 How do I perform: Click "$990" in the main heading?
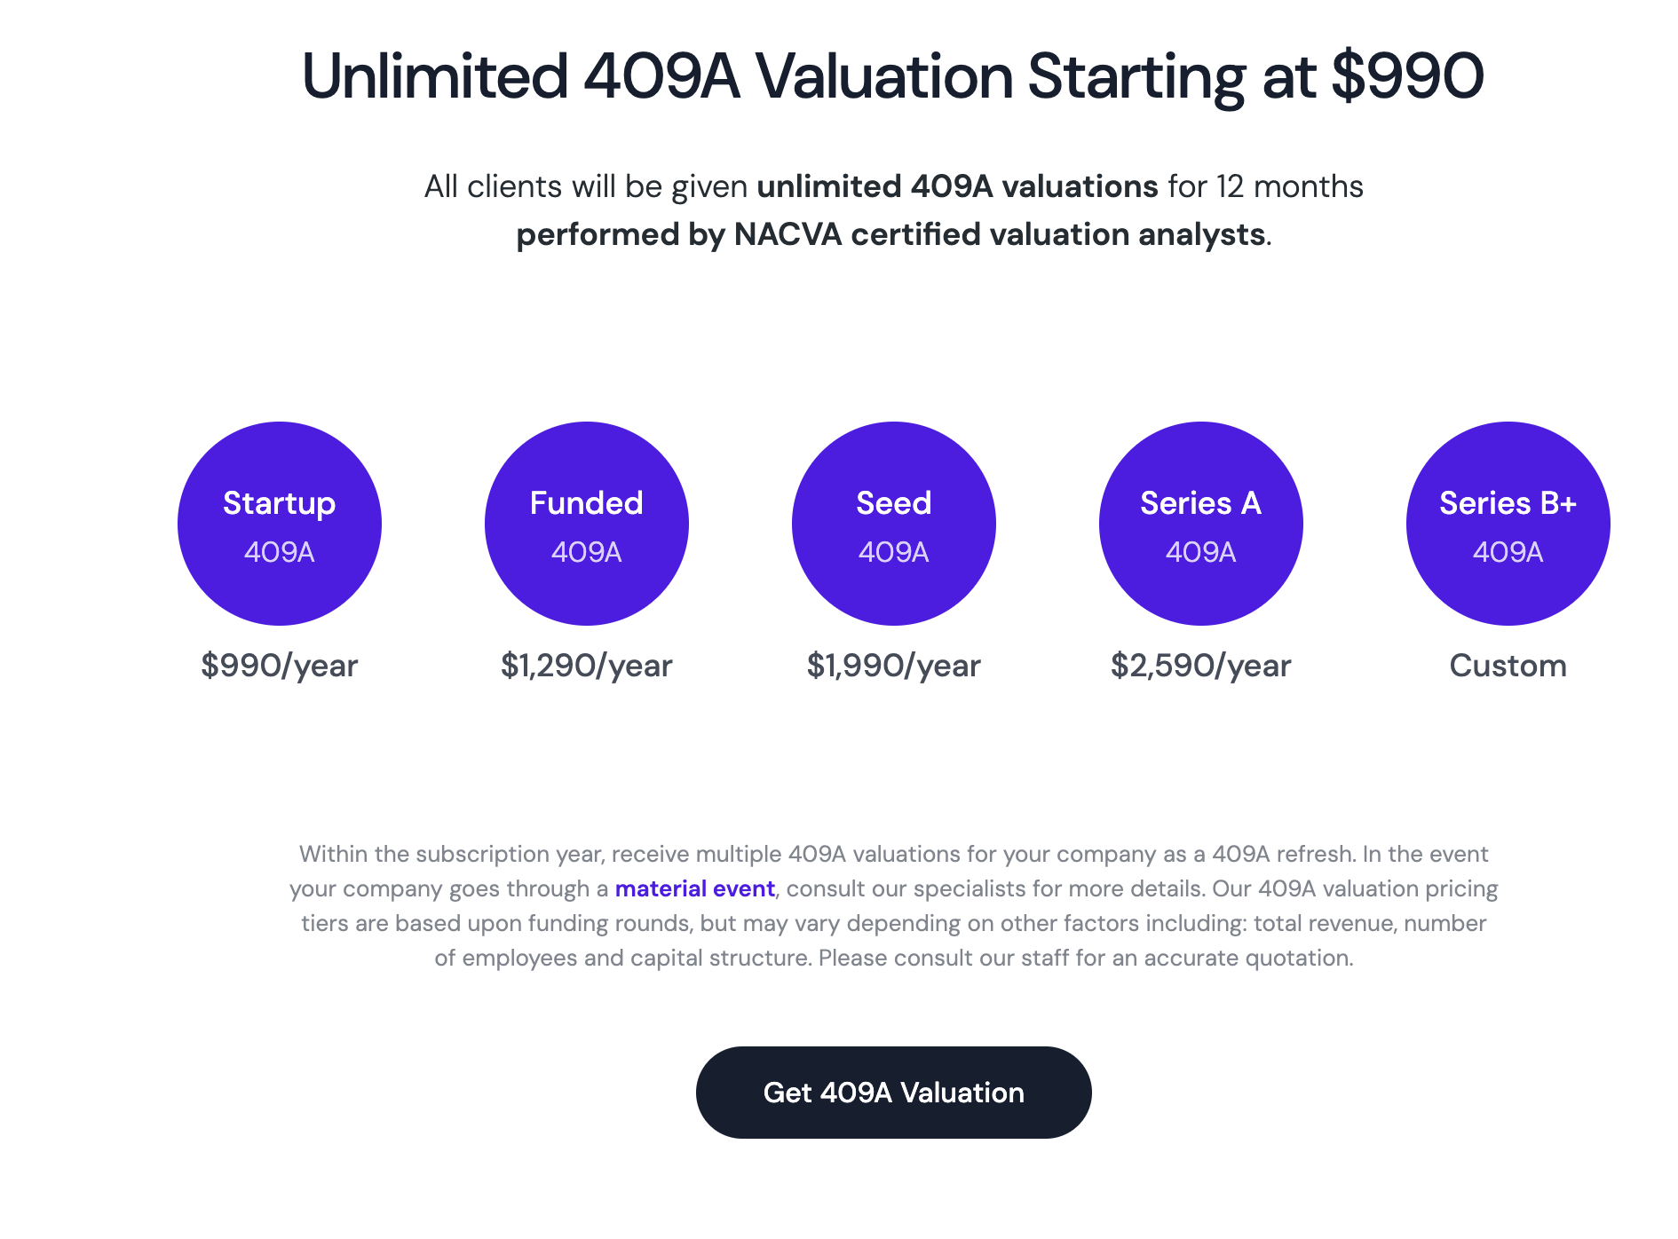(1407, 76)
